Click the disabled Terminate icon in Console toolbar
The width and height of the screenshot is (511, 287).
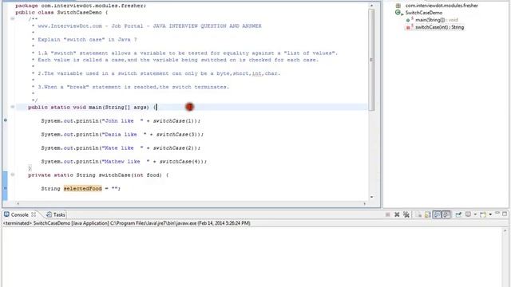point(387,214)
